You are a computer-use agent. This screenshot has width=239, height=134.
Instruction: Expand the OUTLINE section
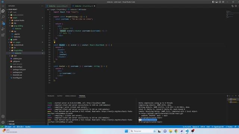[x=26, y=121]
